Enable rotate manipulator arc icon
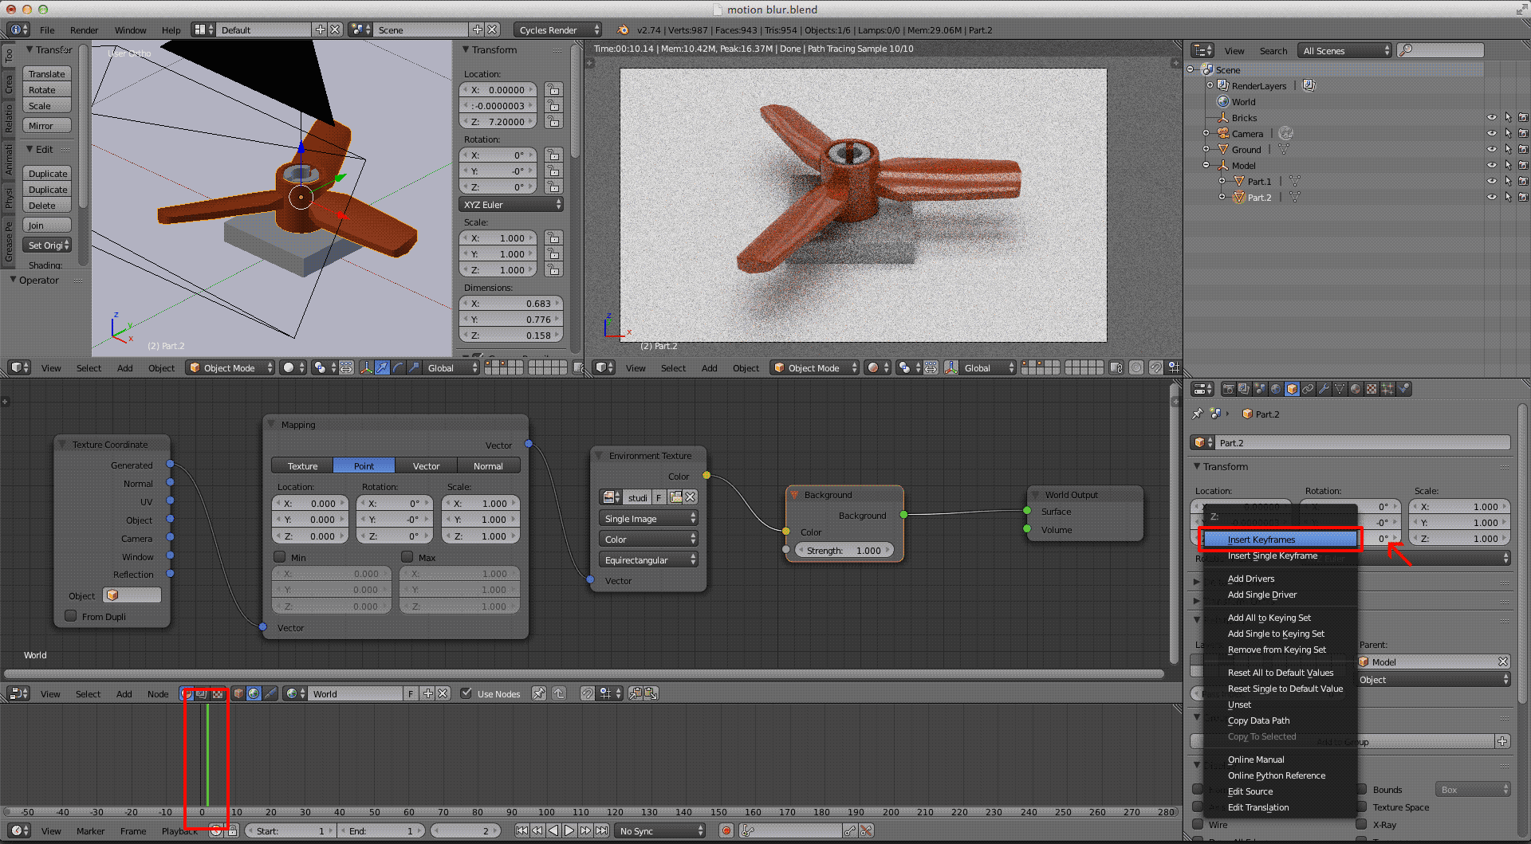 398,367
